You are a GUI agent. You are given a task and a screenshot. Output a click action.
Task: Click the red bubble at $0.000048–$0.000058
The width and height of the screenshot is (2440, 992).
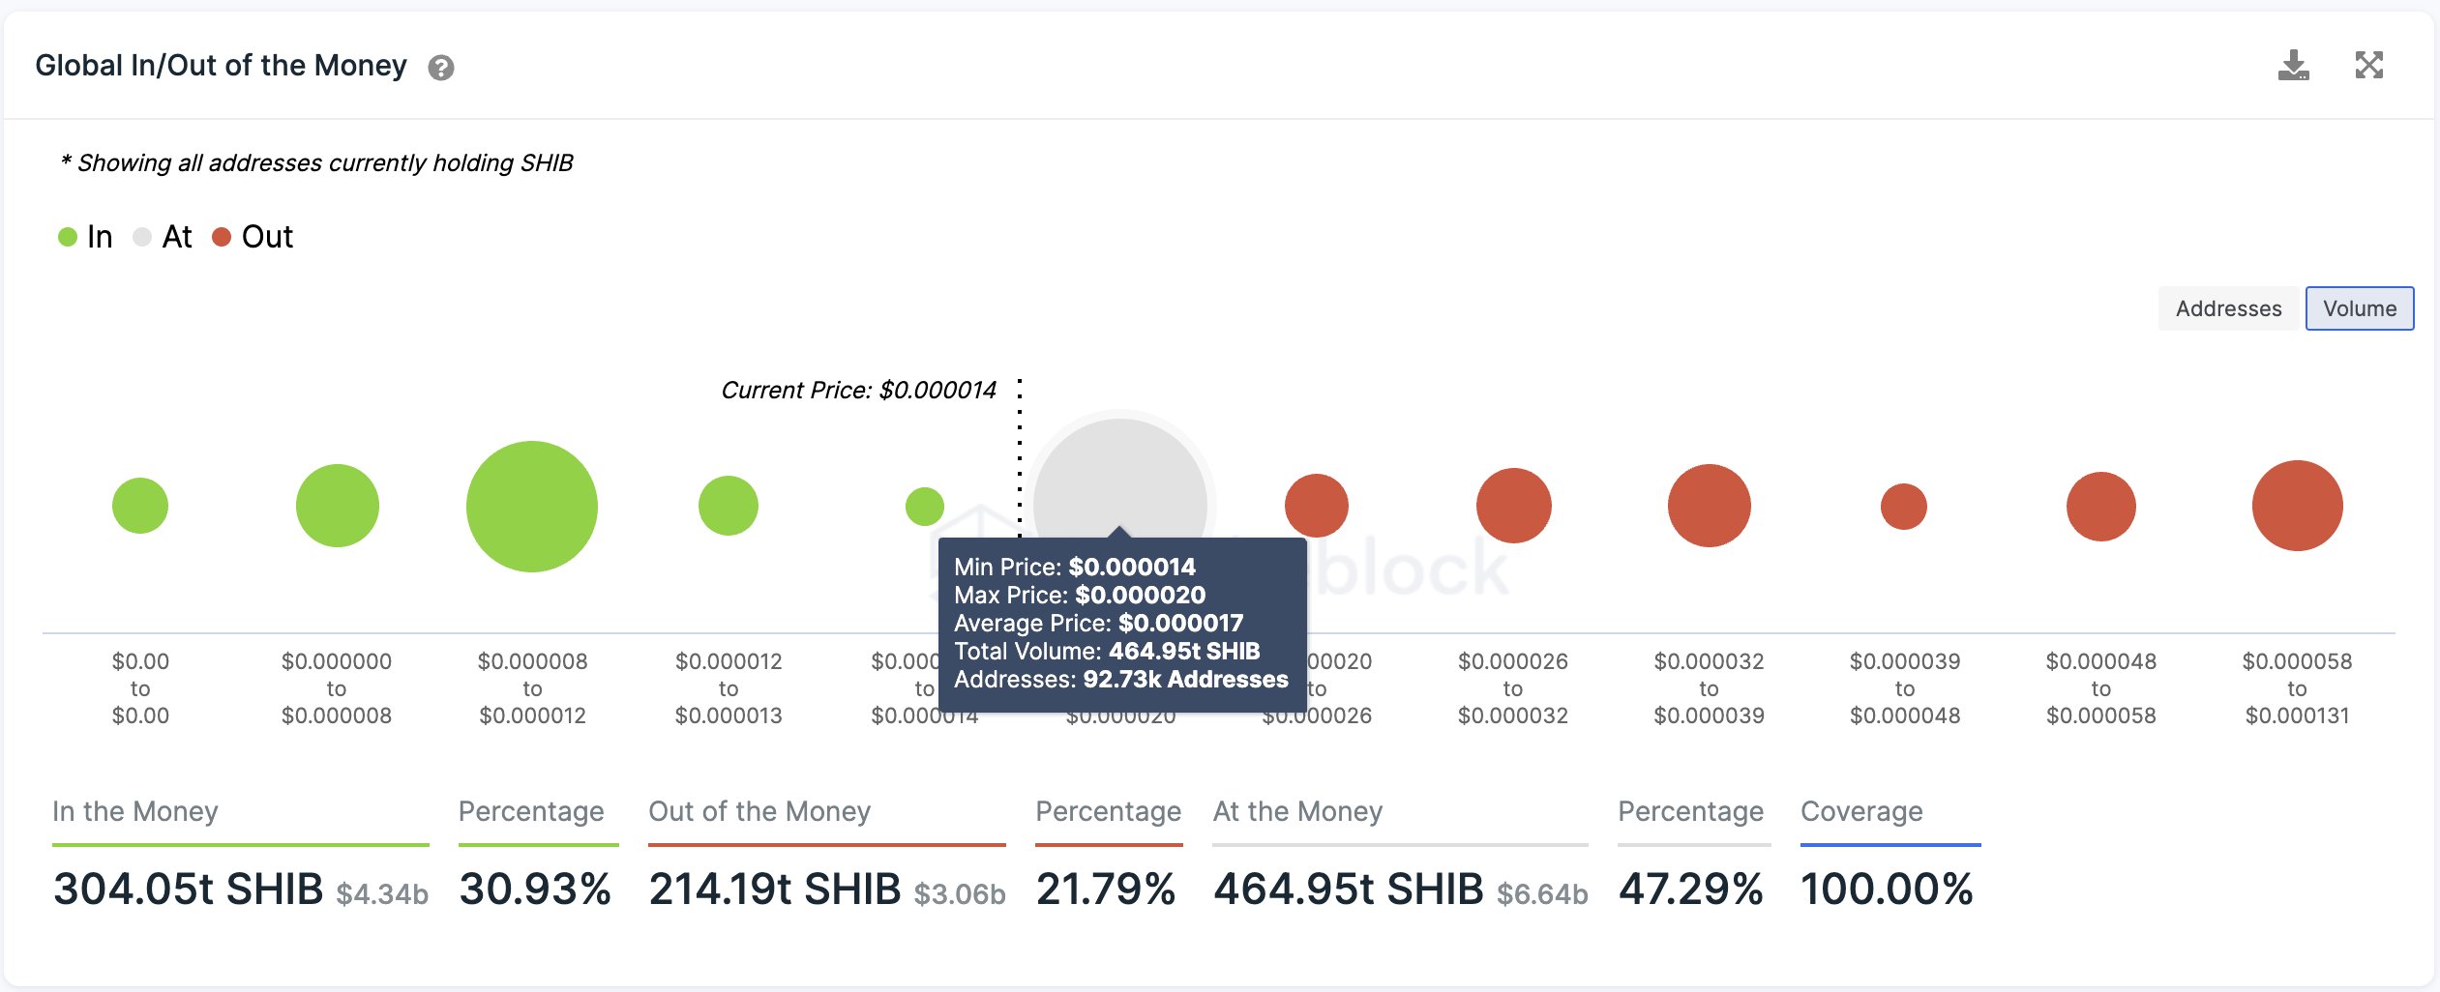click(2100, 506)
